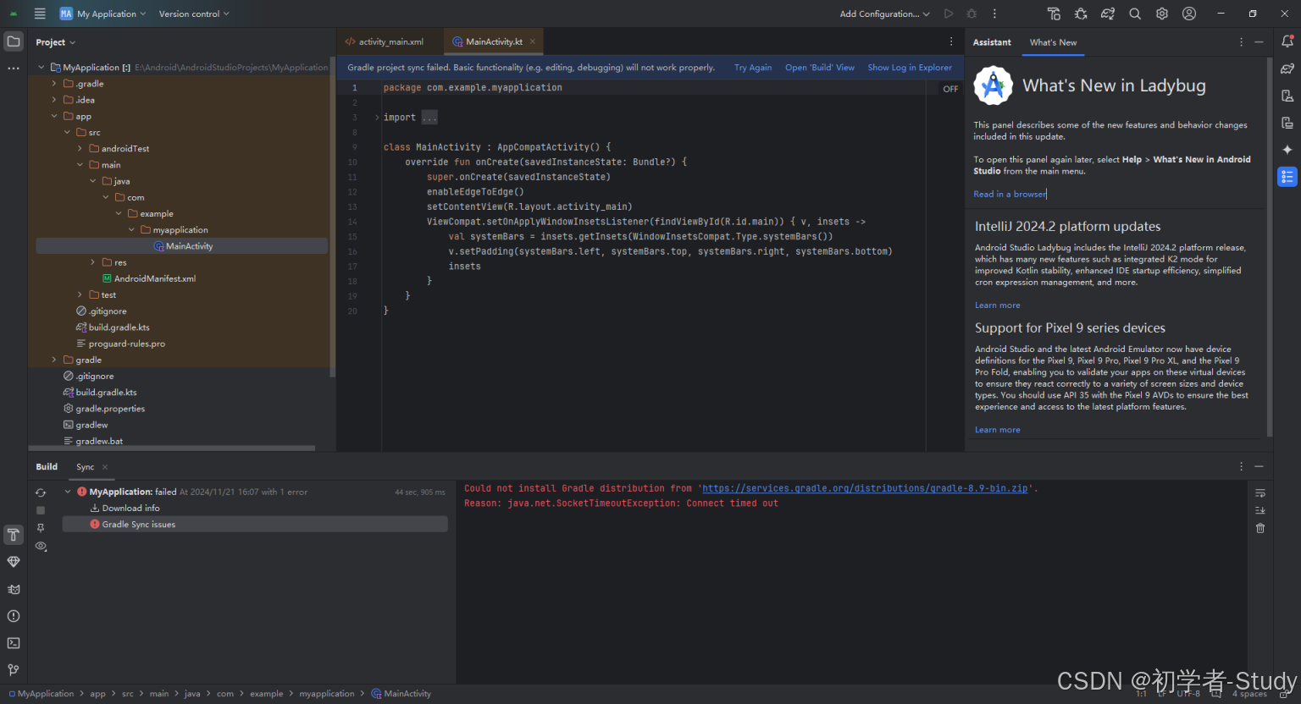Open Gemini sparkle icon in right stripe
Viewport: 1301px width, 704px height.
click(x=1287, y=150)
